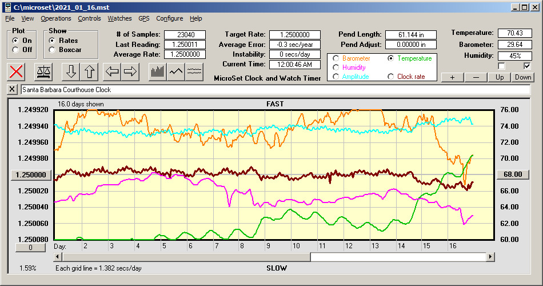Click the down arrow toolbar icon

click(x=71, y=71)
